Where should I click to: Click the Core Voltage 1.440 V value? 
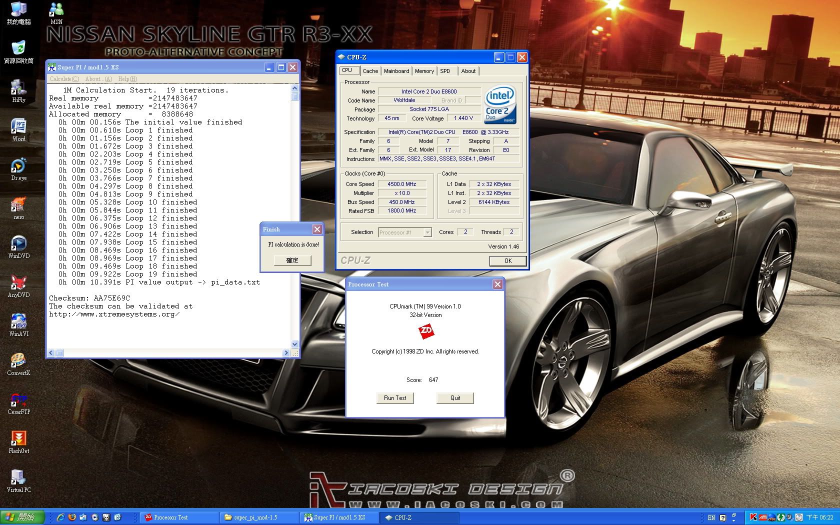[x=463, y=118]
